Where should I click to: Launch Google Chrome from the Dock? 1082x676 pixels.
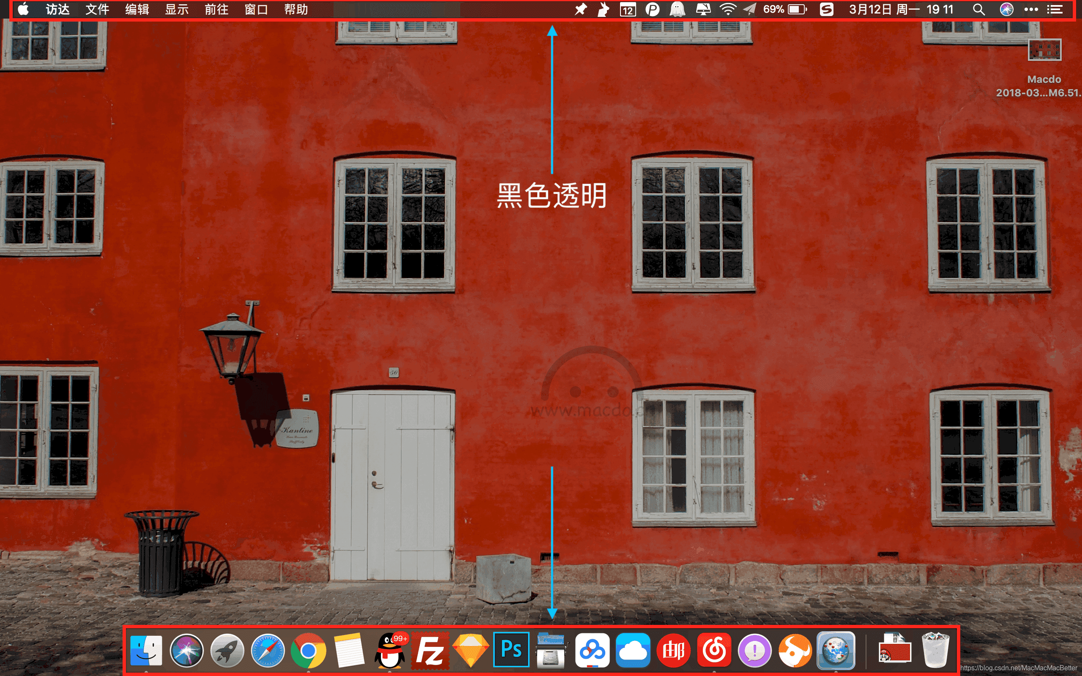[x=308, y=650]
